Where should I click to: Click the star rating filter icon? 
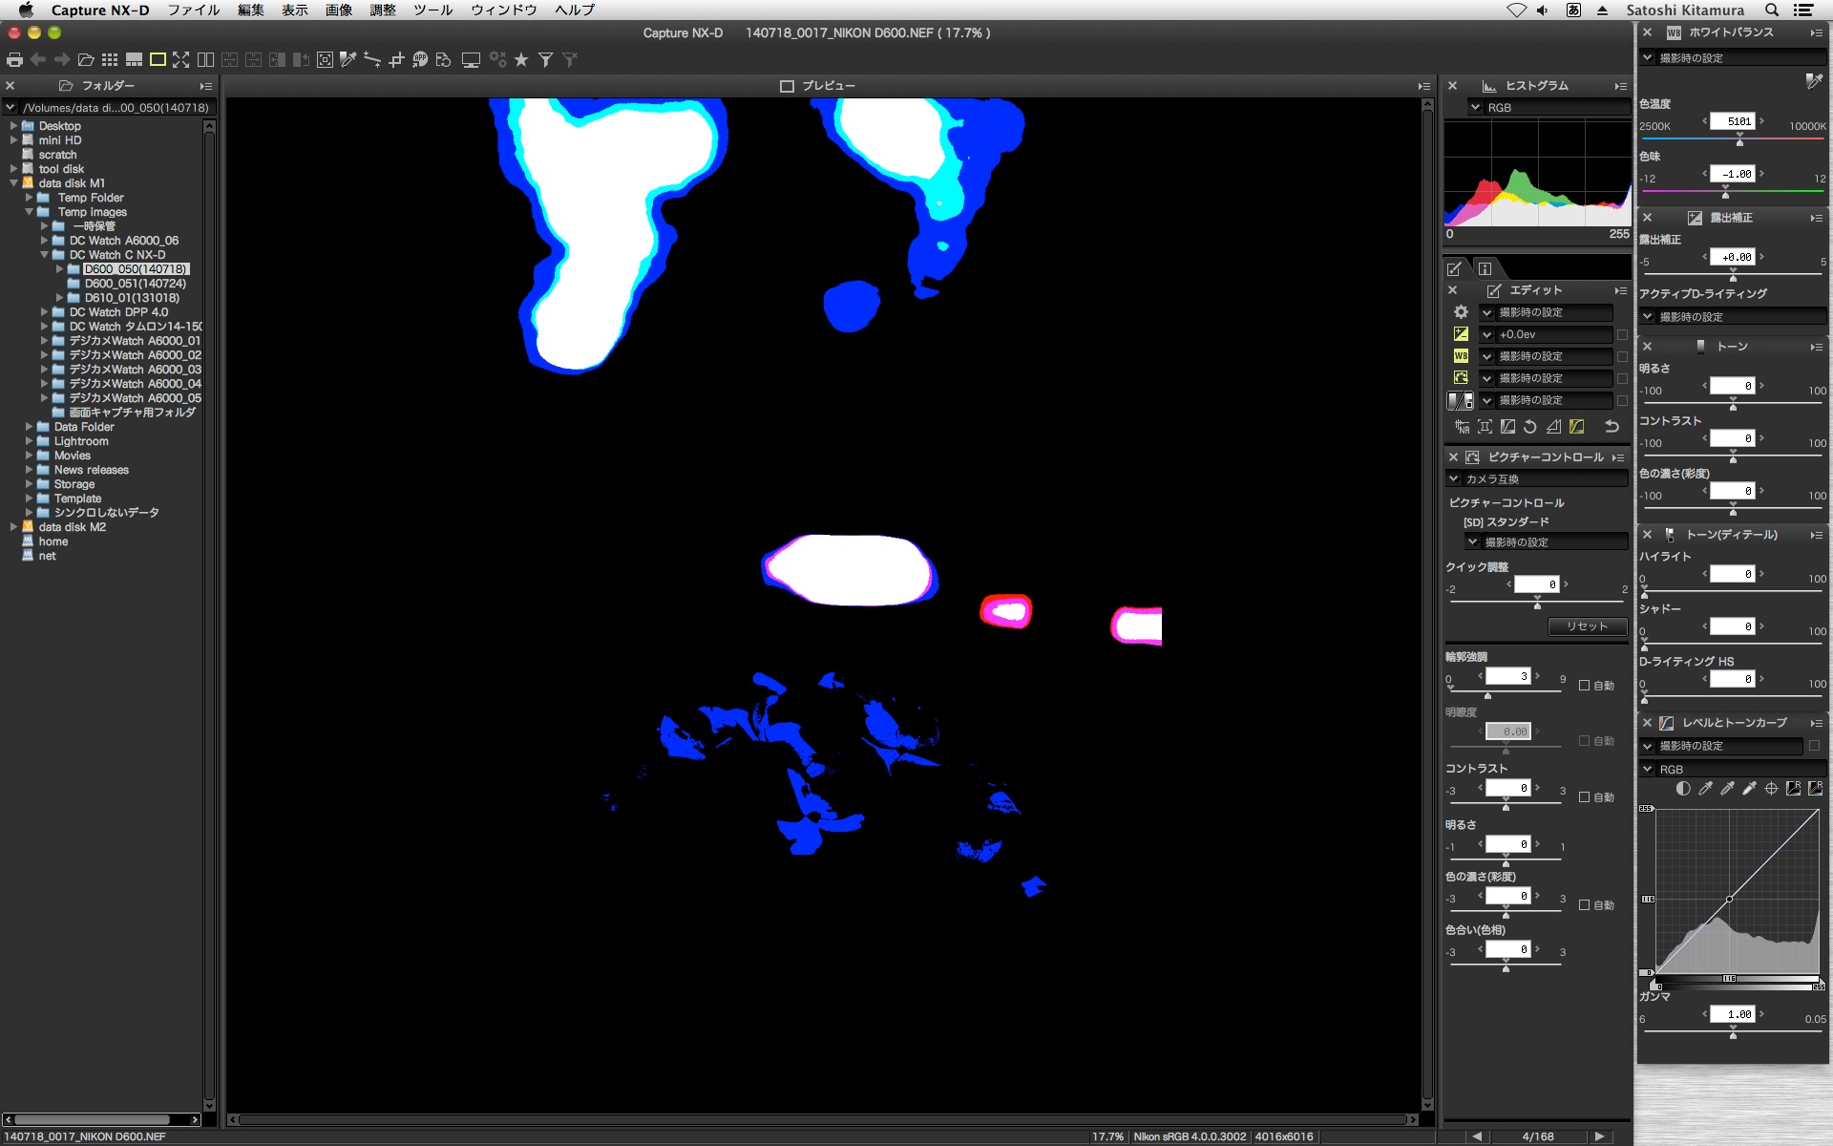521,60
